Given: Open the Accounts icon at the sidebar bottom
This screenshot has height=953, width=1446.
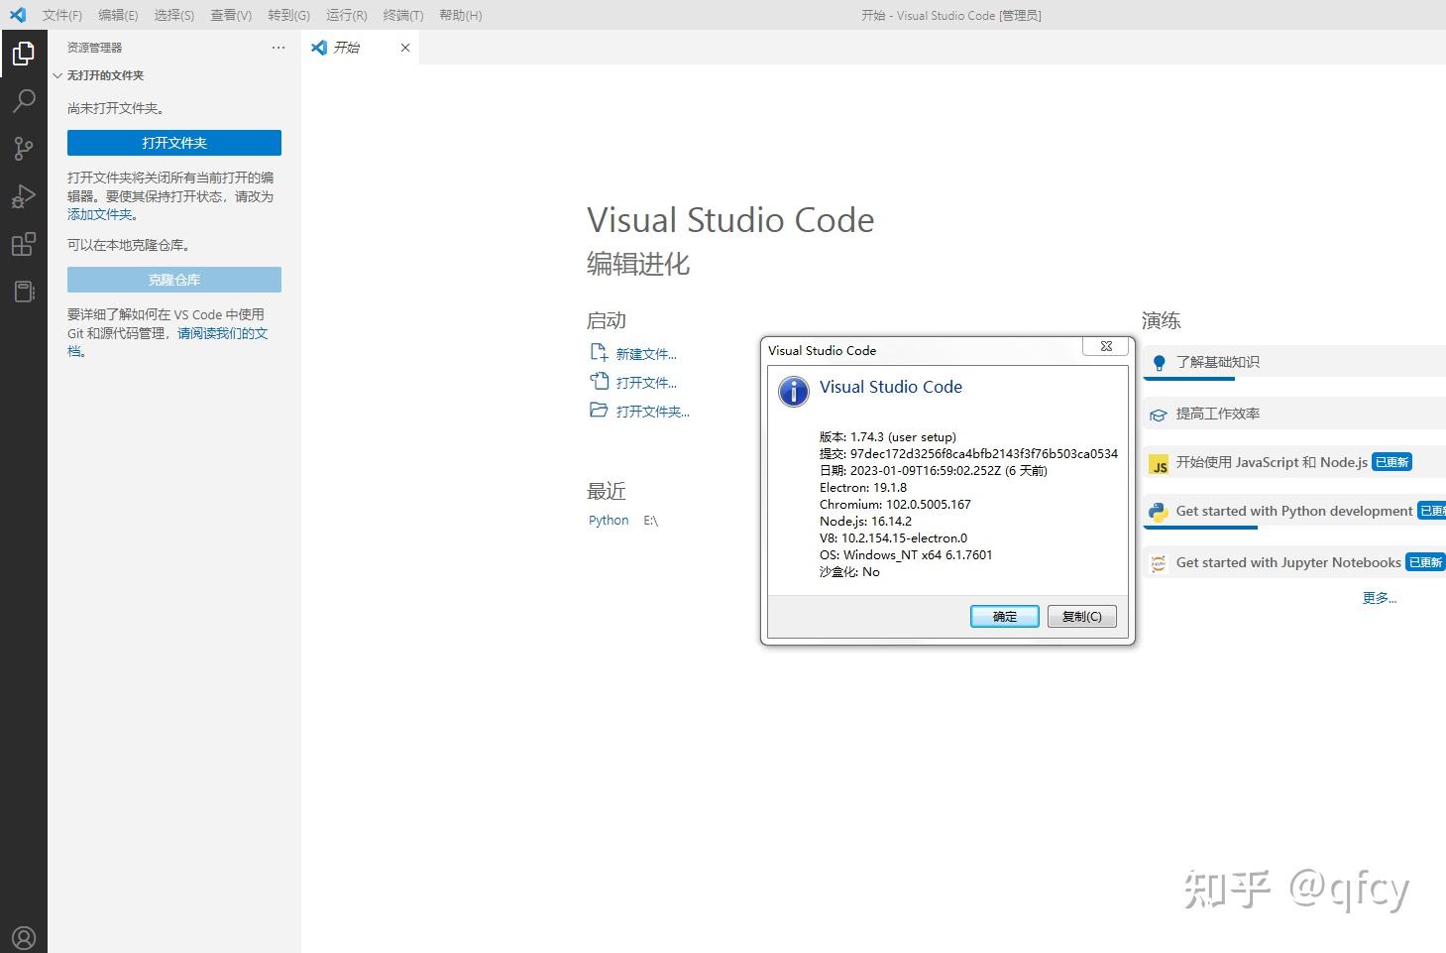Looking at the screenshot, I should (24, 936).
